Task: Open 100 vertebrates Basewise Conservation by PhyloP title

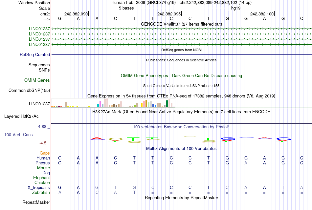Action: (181, 127)
